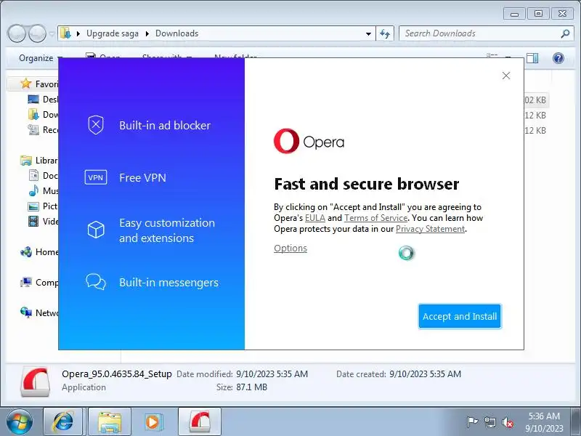
Task: Minimize the Explorer window
Action: coord(514,14)
